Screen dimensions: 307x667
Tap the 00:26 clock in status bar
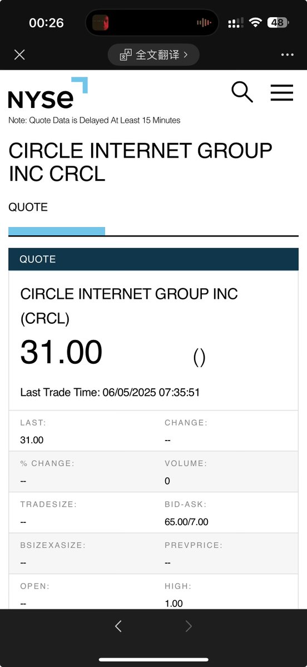pyautogui.click(x=46, y=23)
